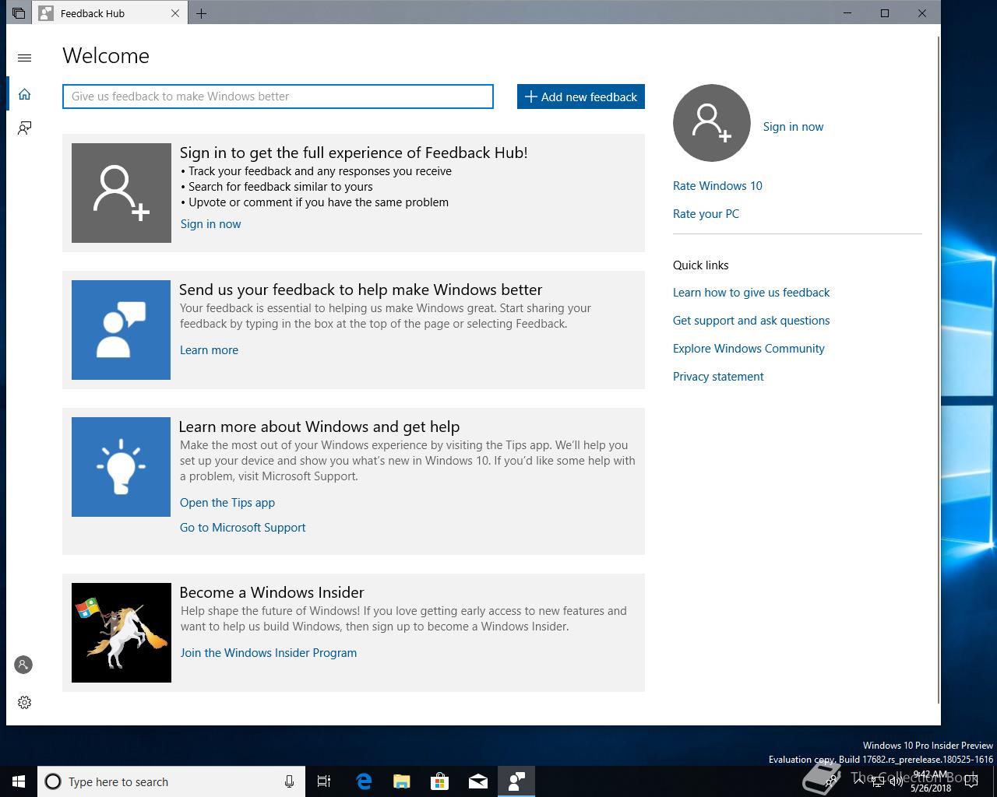Open Task View on the taskbar
The width and height of the screenshot is (997, 797).
click(x=324, y=781)
